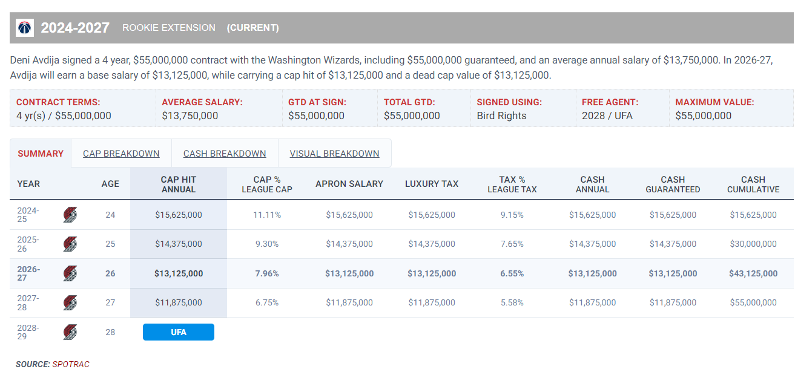Click the Trail Blazers logo in 2024-25 row
Viewport: 795px width, 375px height.
[x=70, y=215]
